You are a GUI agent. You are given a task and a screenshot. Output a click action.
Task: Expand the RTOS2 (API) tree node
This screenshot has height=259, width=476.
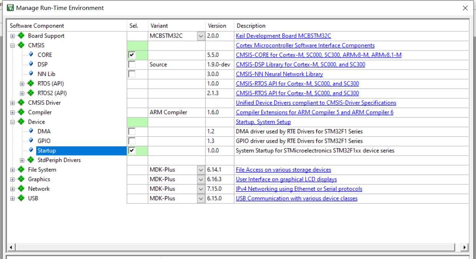22,93
